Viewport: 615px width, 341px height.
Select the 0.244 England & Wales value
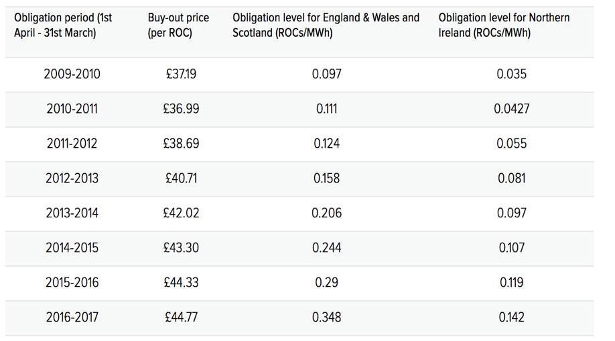(x=326, y=247)
